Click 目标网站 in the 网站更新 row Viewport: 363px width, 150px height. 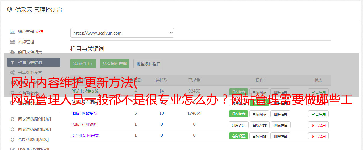(259, 114)
